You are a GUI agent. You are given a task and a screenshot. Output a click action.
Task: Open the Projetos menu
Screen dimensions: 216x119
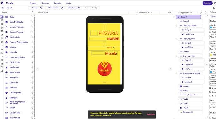point(33,3)
